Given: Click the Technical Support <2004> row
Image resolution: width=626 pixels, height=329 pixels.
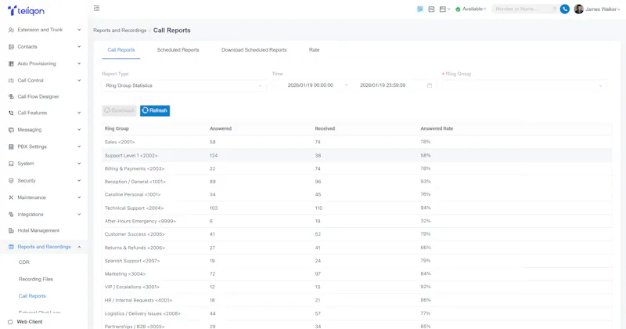Looking at the screenshot, I should coord(357,208).
